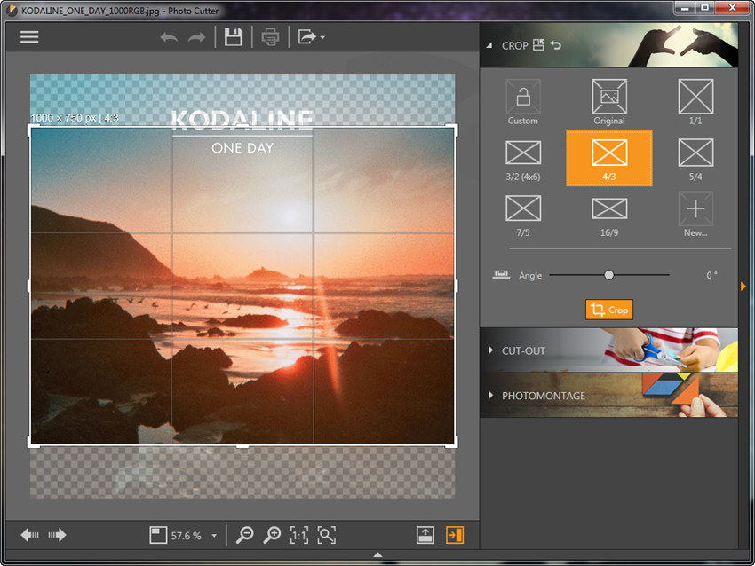Screen dimensions: 755x566
Task: Open the hamburger main menu
Action: [29, 37]
